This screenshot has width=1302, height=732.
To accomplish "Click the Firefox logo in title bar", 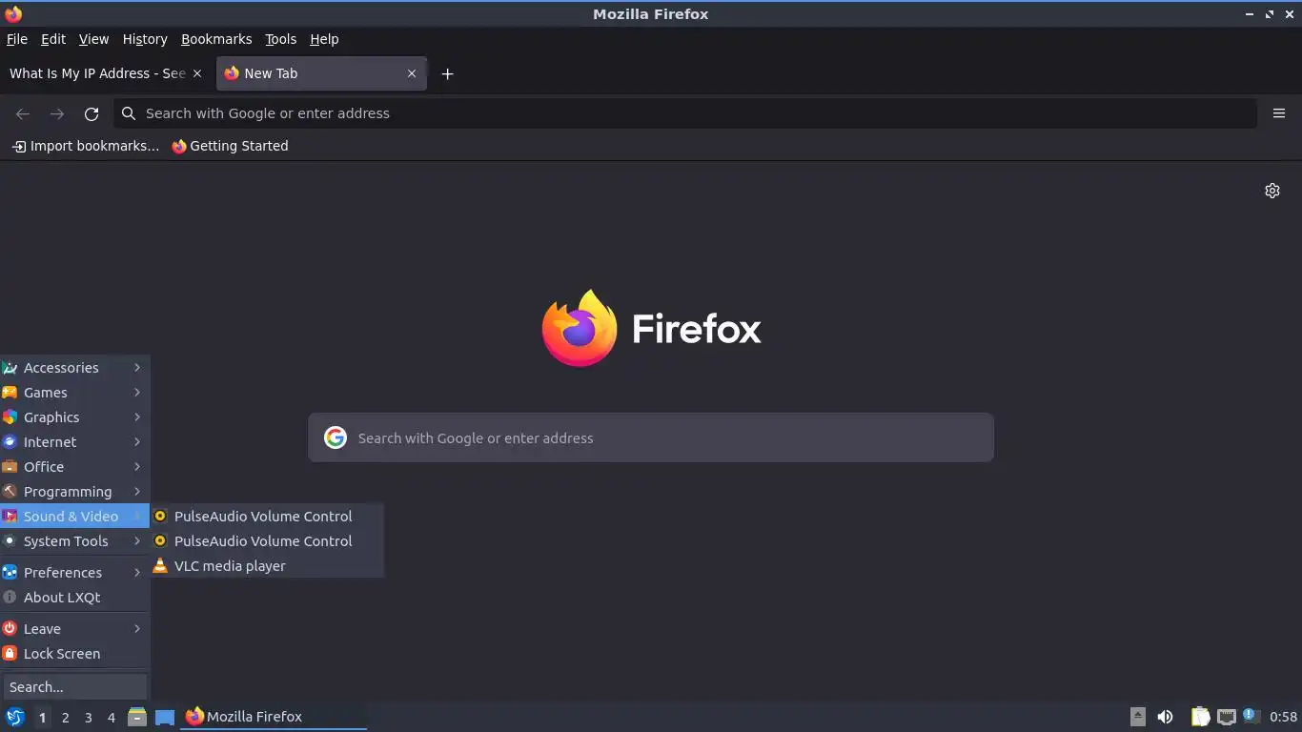I will coord(13,13).
